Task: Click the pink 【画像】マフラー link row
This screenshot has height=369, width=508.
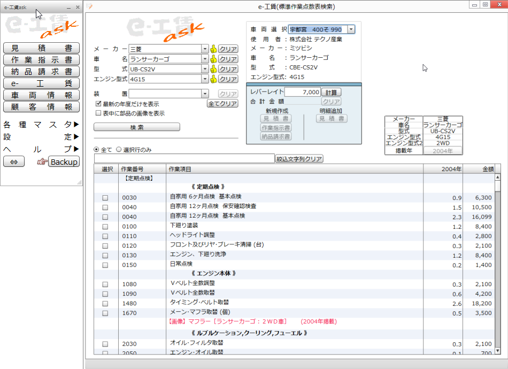Action: click(253, 321)
